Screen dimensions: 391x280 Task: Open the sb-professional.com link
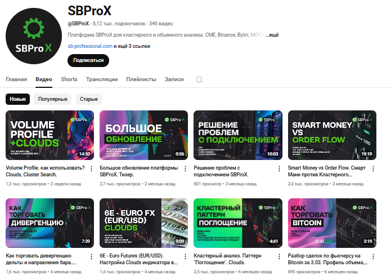[90, 46]
